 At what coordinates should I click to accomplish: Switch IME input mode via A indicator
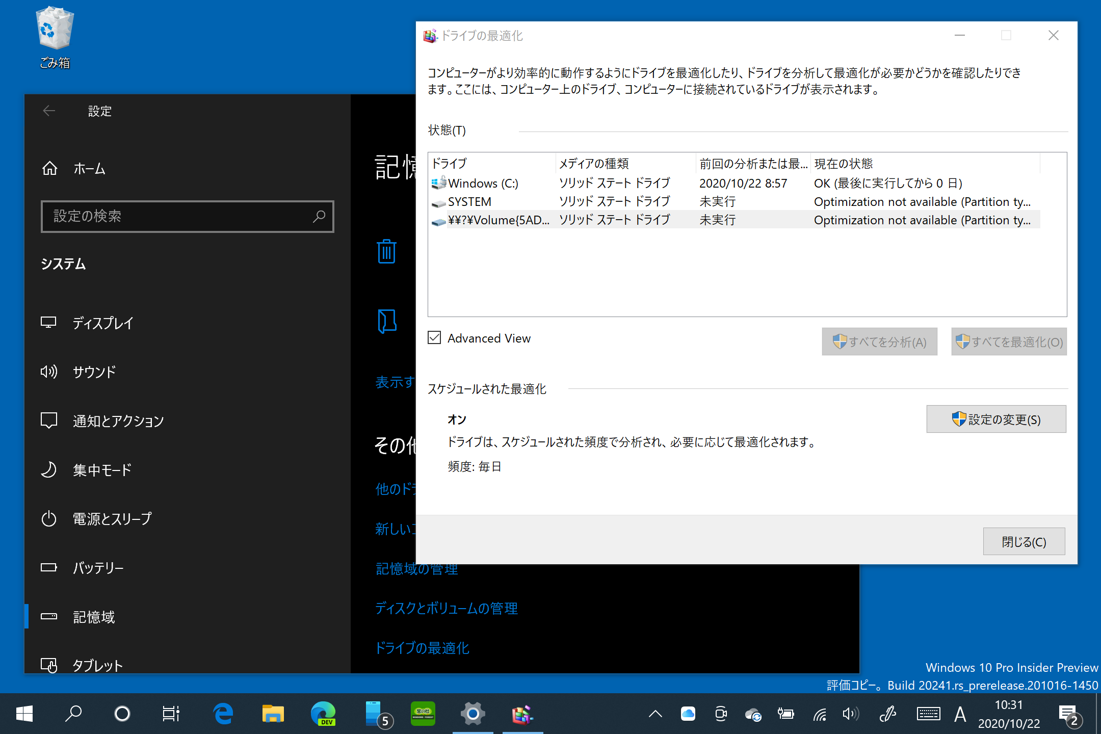click(960, 714)
